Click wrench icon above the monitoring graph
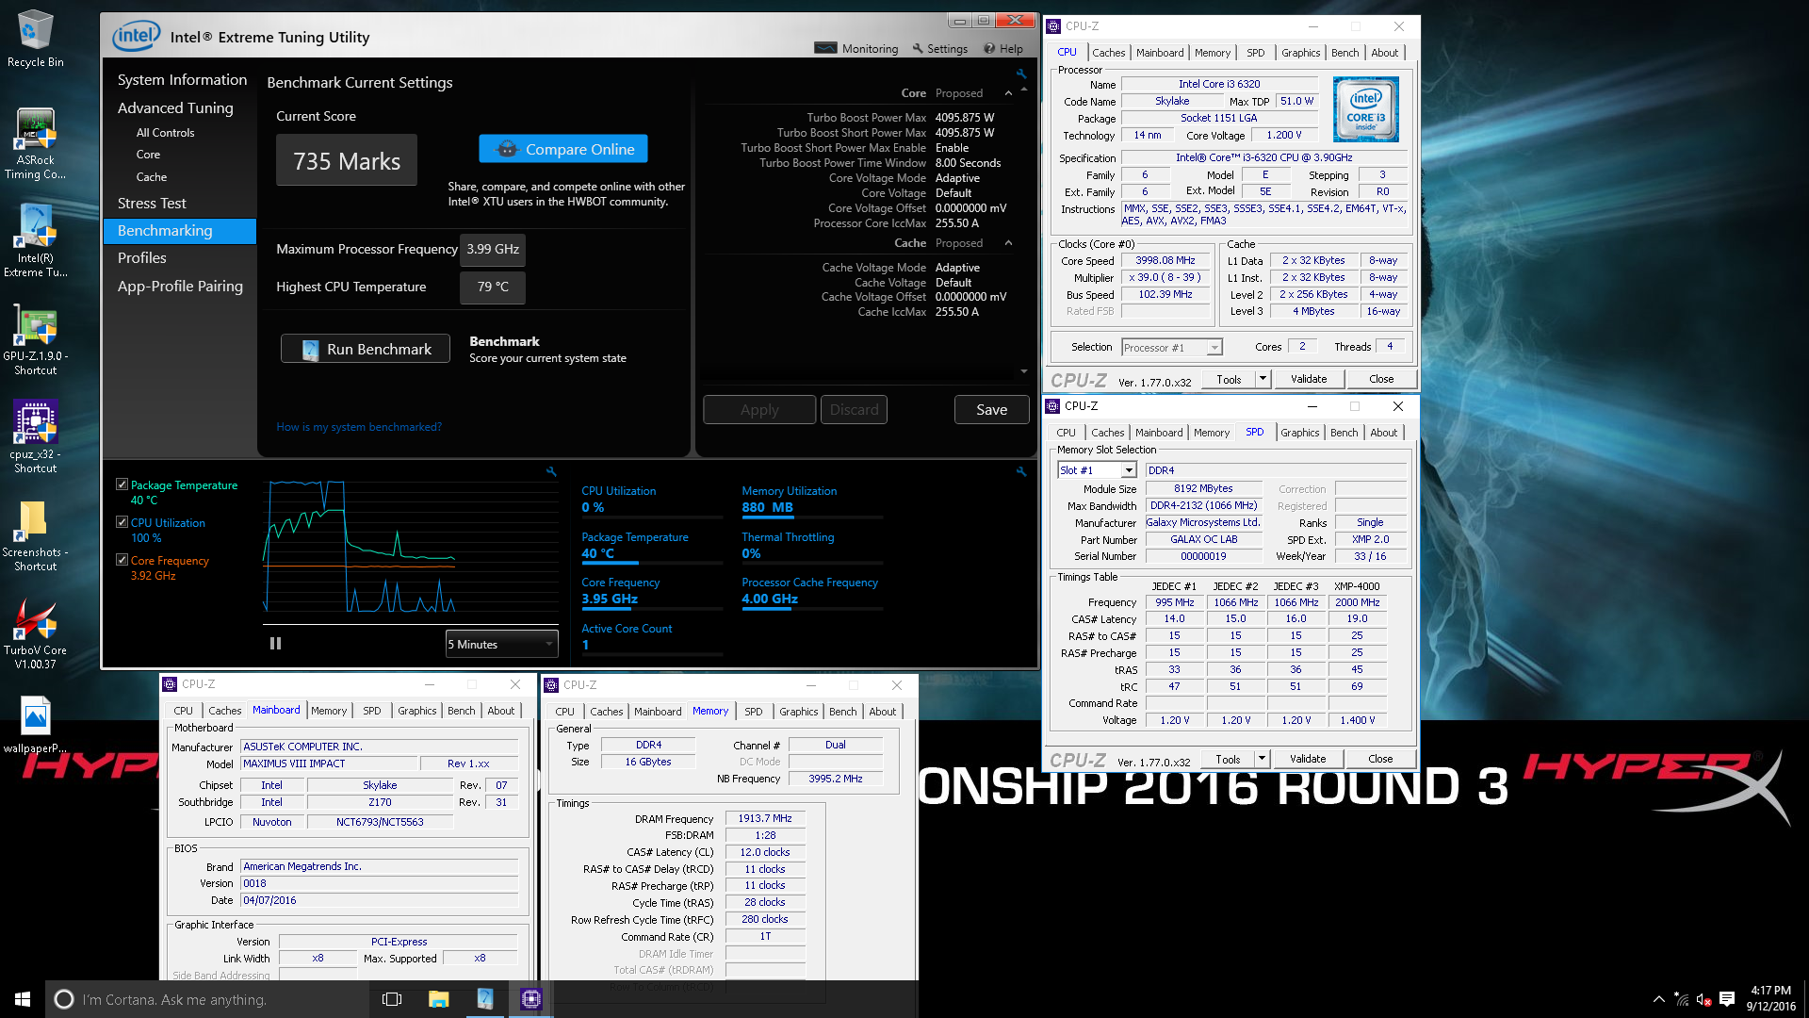The width and height of the screenshot is (1809, 1018). point(552,471)
